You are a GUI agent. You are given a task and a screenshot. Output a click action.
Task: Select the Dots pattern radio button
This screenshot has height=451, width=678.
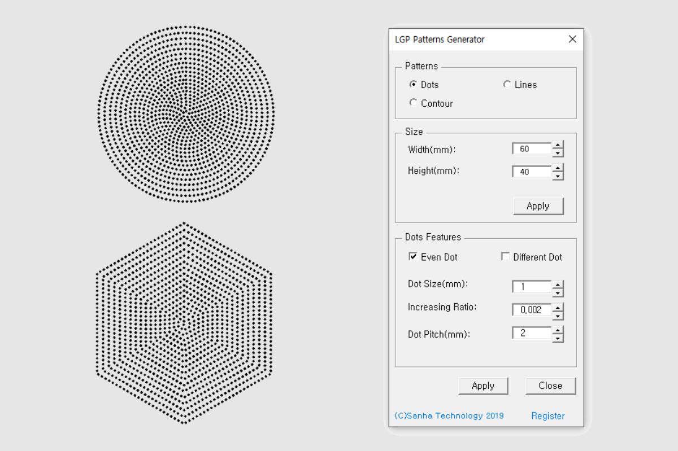pos(413,84)
